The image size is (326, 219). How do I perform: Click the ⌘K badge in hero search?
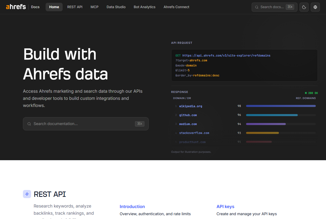140,124
